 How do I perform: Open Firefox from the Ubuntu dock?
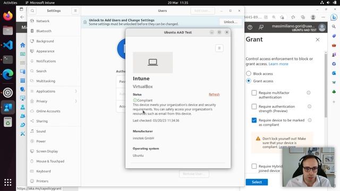8,16
